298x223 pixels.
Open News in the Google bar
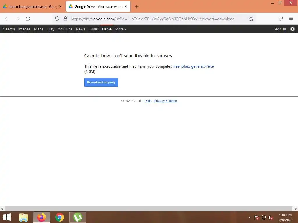point(80,29)
